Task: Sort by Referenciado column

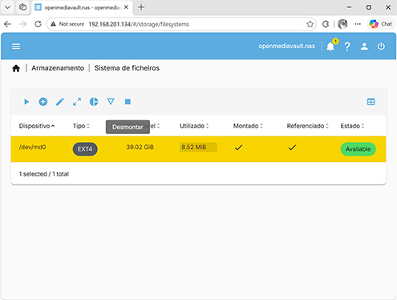Action: pos(308,126)
